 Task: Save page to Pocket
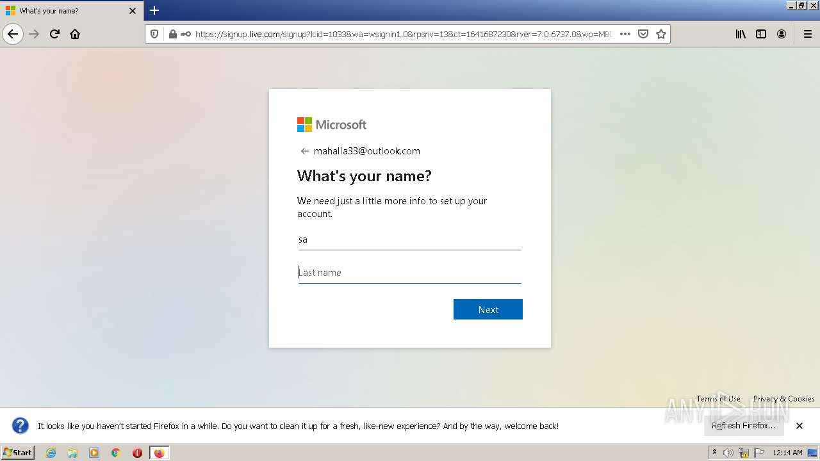coord(643,34)
